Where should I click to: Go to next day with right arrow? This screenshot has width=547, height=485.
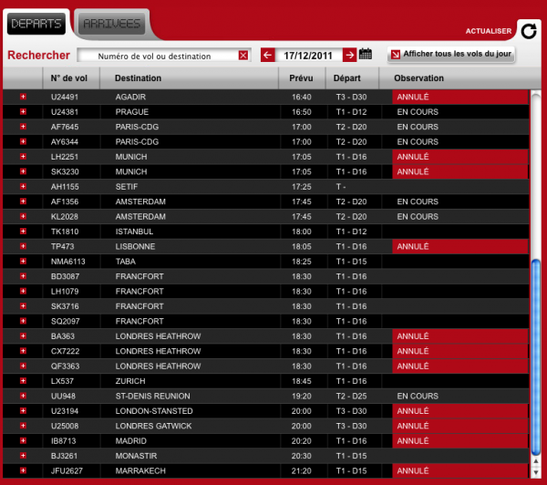pos(349,55)
